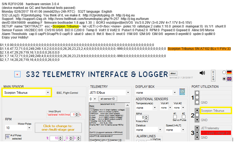Select the English language radio button
This screenshot has height=143, width=234.
point(224,79)
